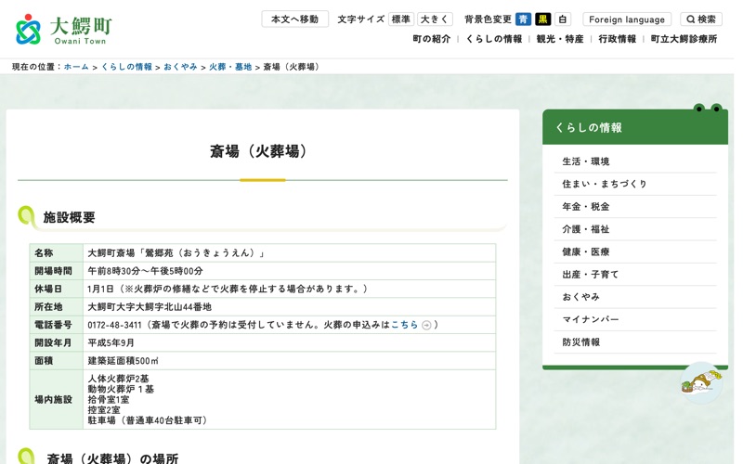Click the 場内施設 table header cell
Viewport: 743px width, 464px height.
(57, 400)
